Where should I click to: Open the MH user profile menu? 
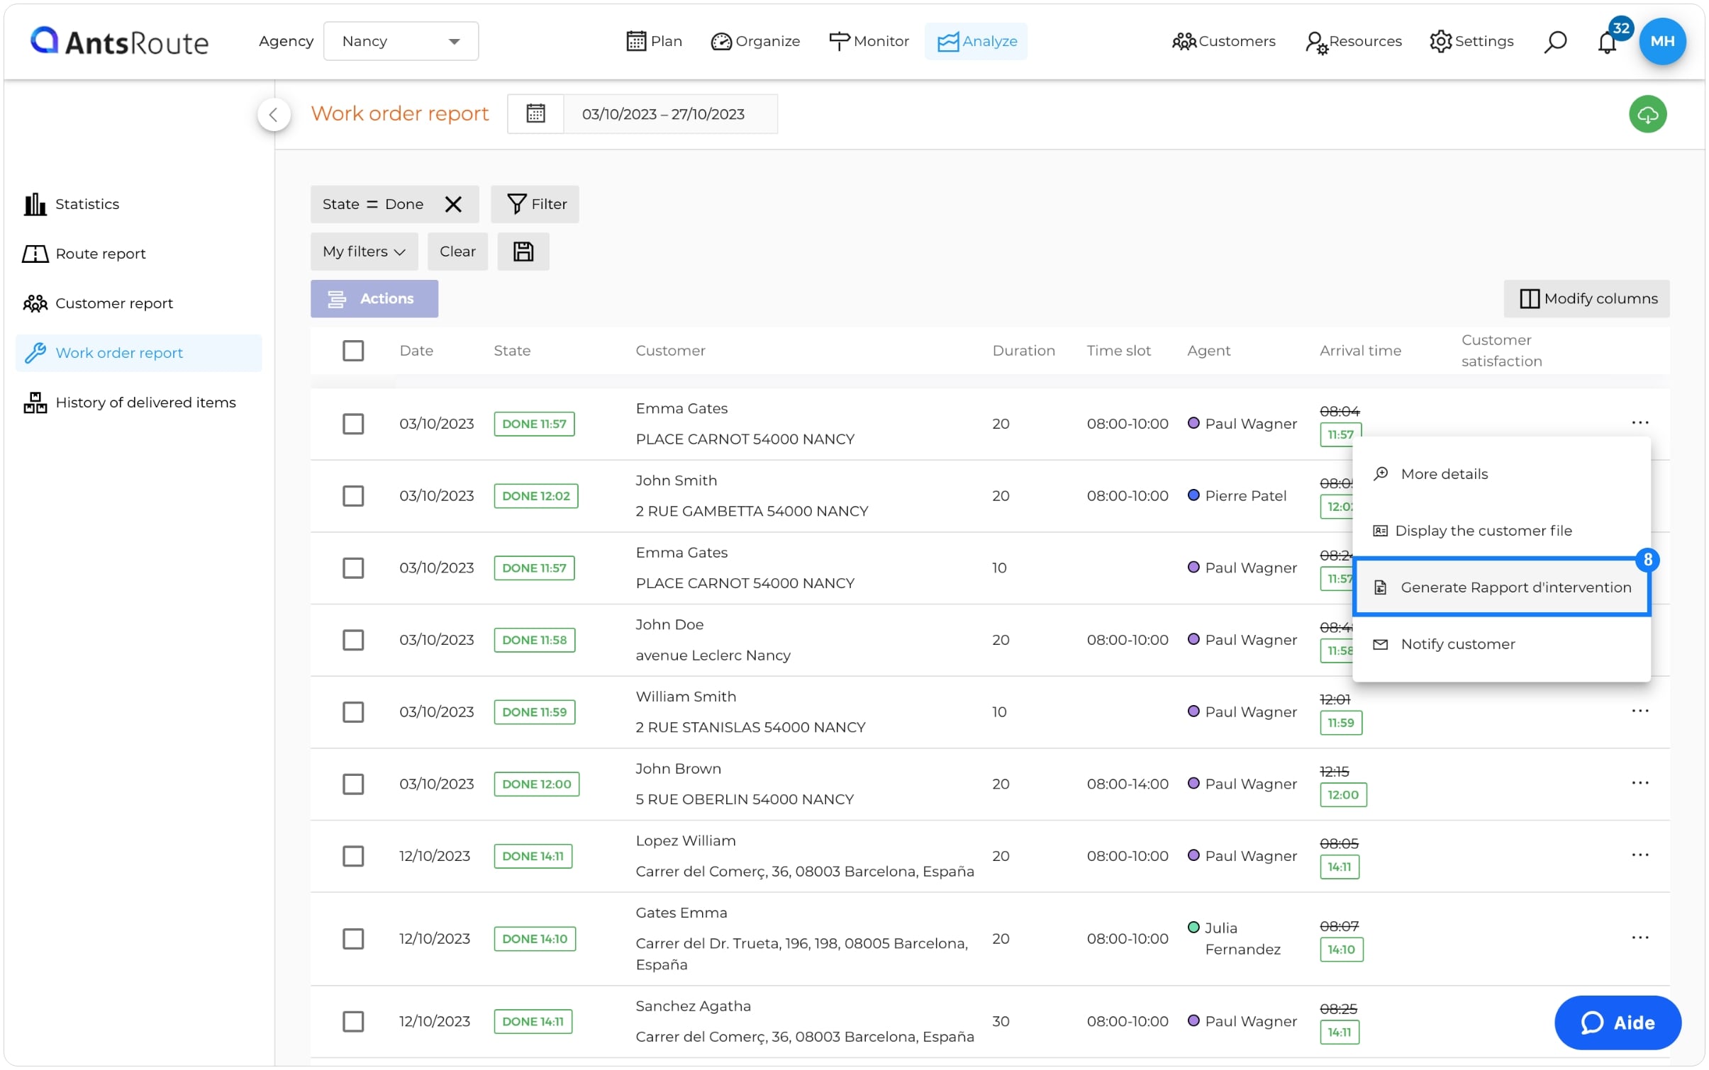pyautogui.click(x=1661, y=41)
